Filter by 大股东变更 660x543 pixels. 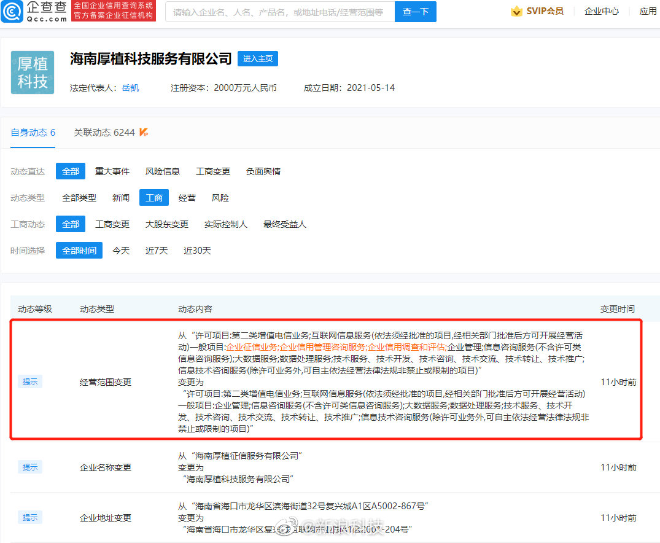pos(166,224)
